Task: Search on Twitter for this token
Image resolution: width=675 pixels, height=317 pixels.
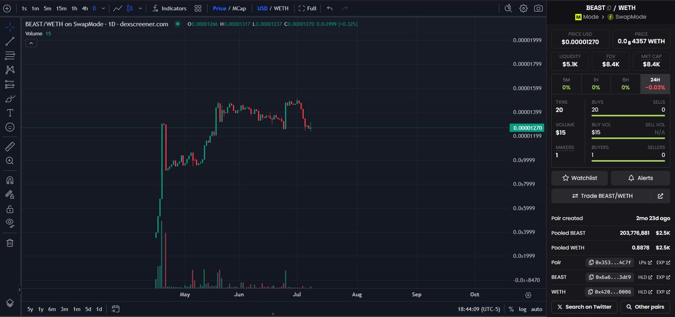Action: point(583,307)
